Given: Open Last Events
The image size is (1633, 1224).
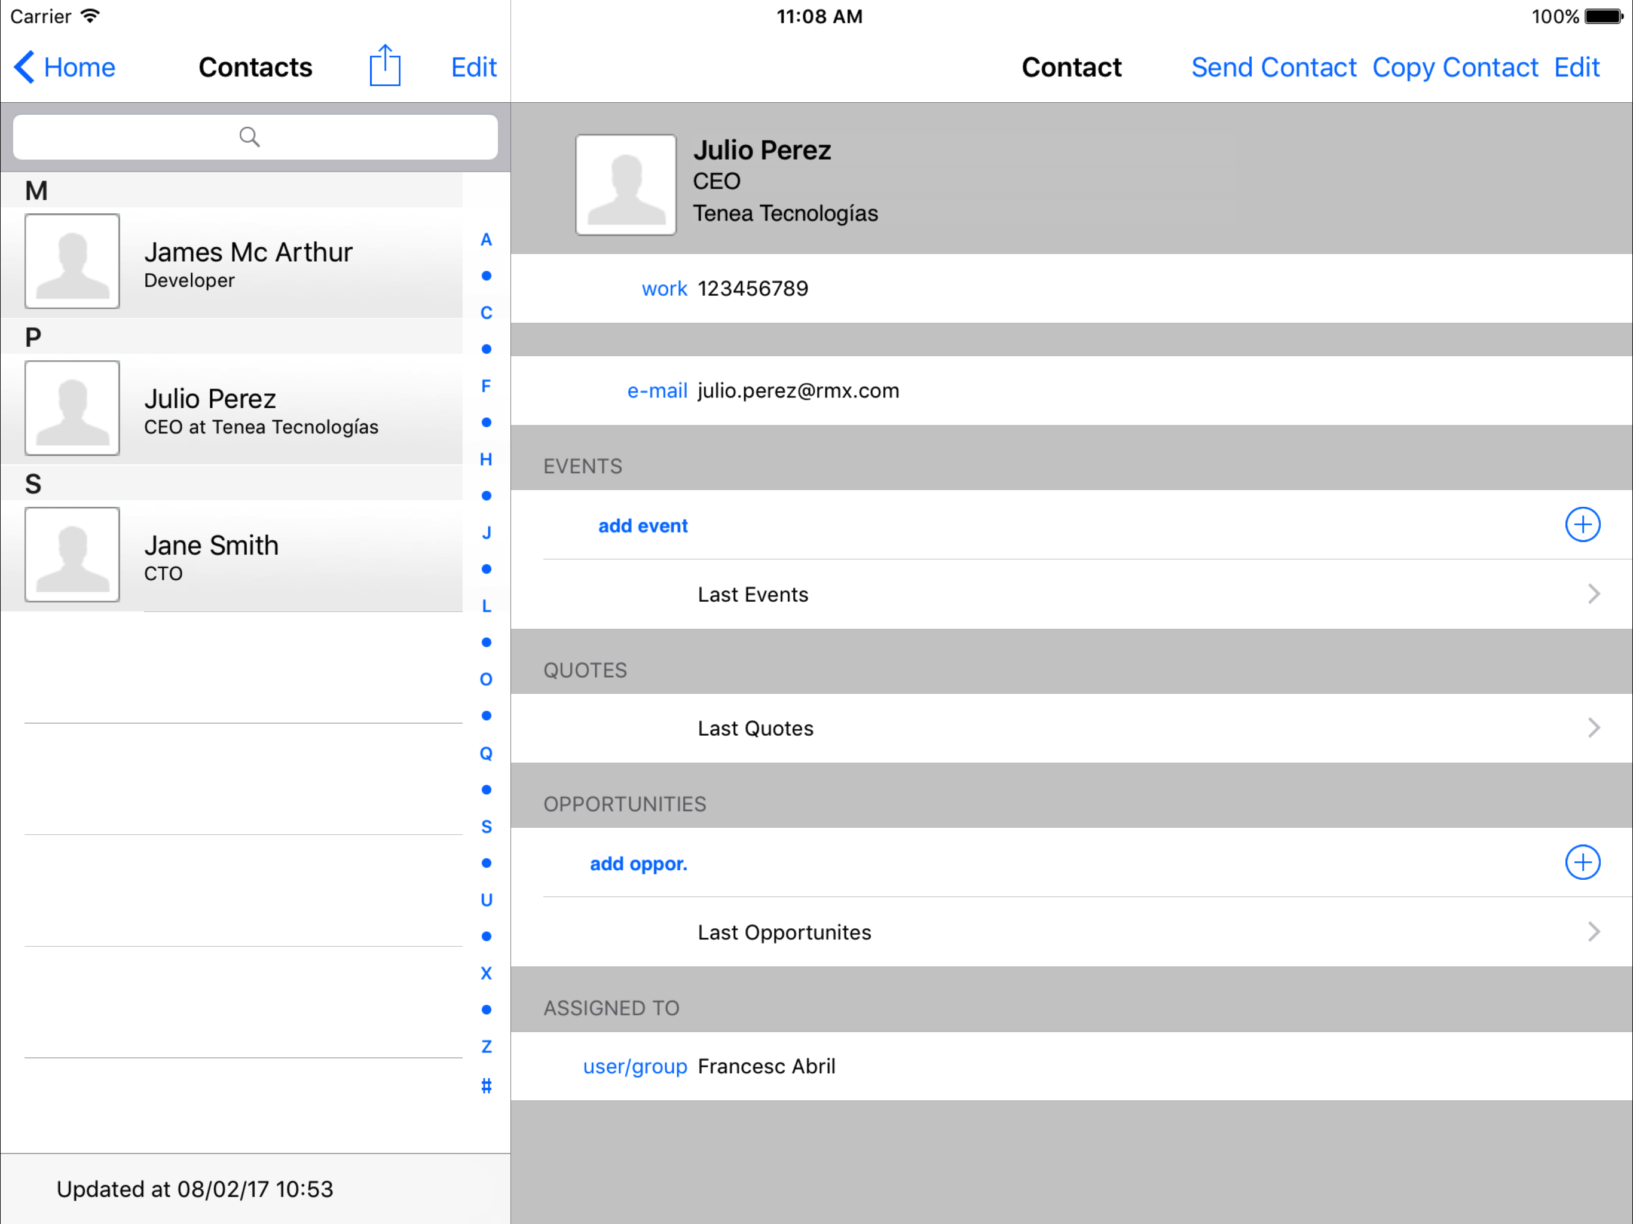Looking at the screenshot, I should (x=1071, y=594).
